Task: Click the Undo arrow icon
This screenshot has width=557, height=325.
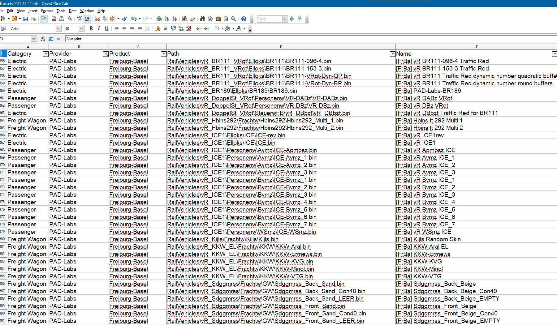Action: pyautogui.click(x=134, y=19)
